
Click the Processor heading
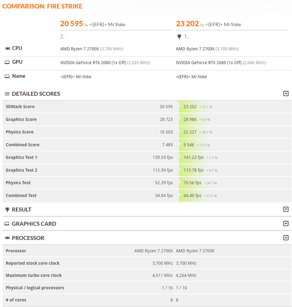click(28, 238)
